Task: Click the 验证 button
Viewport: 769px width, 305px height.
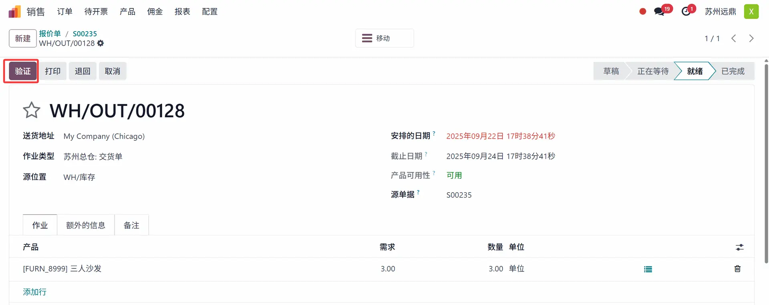Action: 23,71
